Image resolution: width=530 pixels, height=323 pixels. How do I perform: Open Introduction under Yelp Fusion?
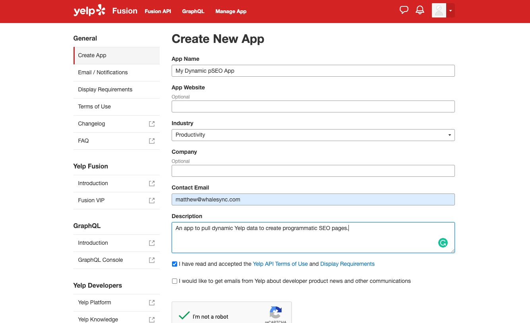[117, 183]
